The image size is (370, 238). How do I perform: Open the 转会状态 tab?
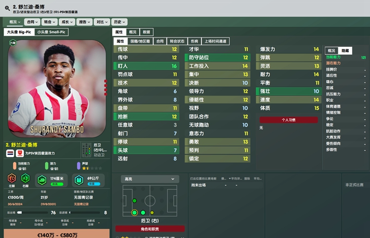coord(177,41)
